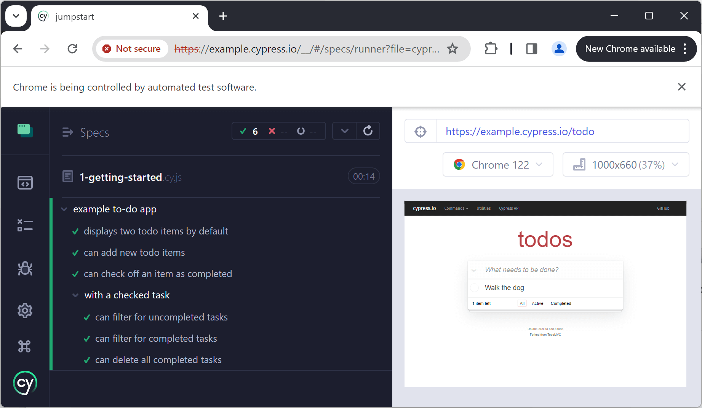
Task: Bookmark this page with star icon
Action: point(453,49)
